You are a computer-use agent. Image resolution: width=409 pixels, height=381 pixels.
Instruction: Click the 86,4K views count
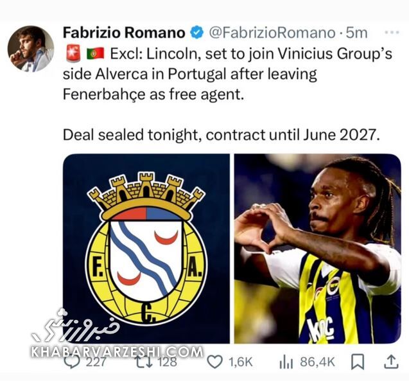(x=317, y=362)
